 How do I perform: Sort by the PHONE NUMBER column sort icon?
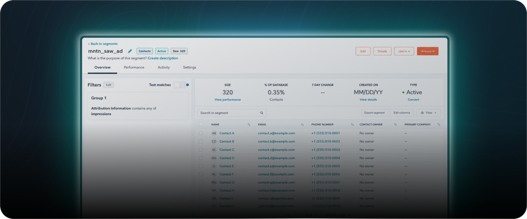pyautogui.click(x=352, y=124)
